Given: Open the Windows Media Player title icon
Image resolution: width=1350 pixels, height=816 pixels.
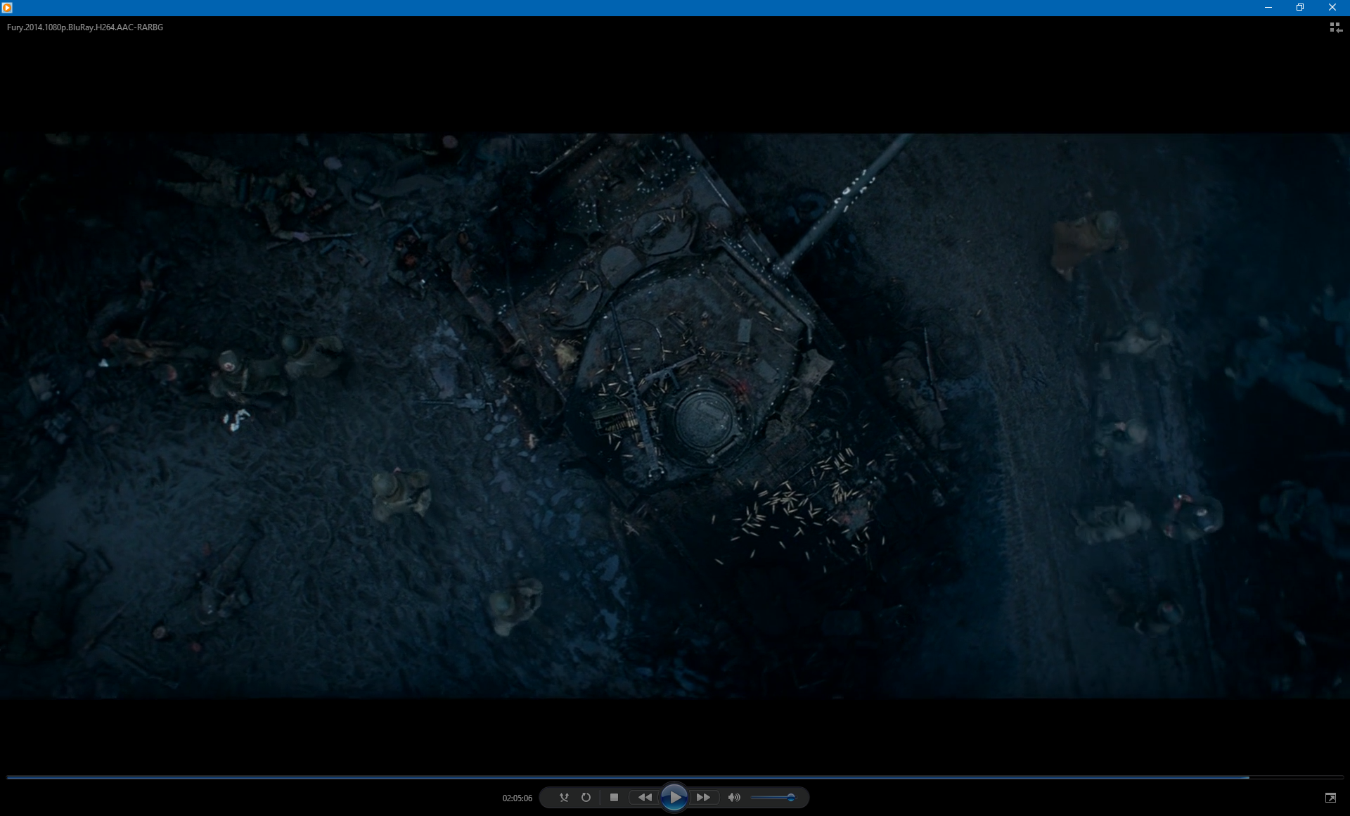Looking at the screenshot, I should pos(7,8).
